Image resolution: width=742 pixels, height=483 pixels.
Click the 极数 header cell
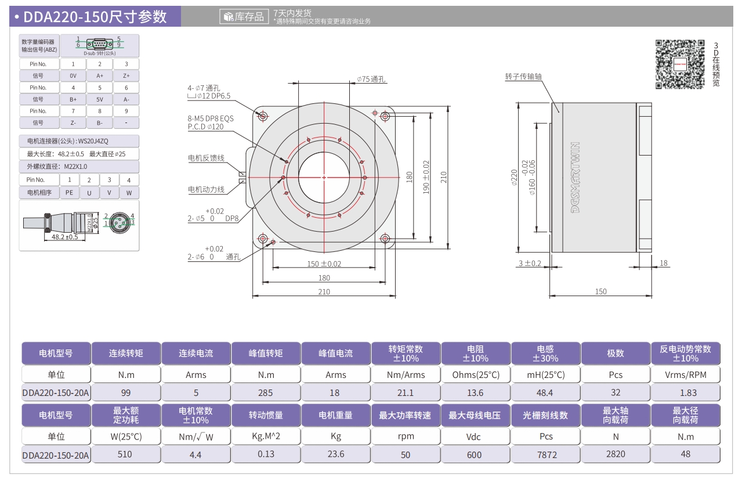point(616,353)
